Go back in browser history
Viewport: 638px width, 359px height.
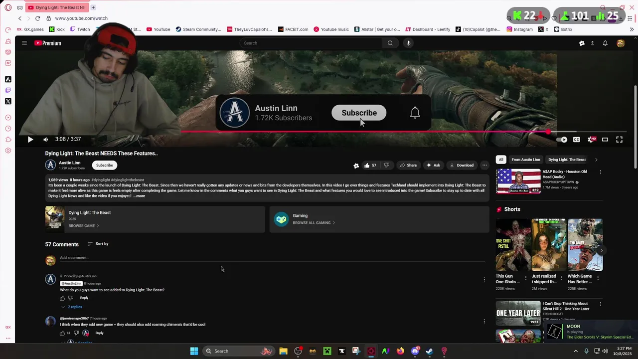click(x=20, y=18)
